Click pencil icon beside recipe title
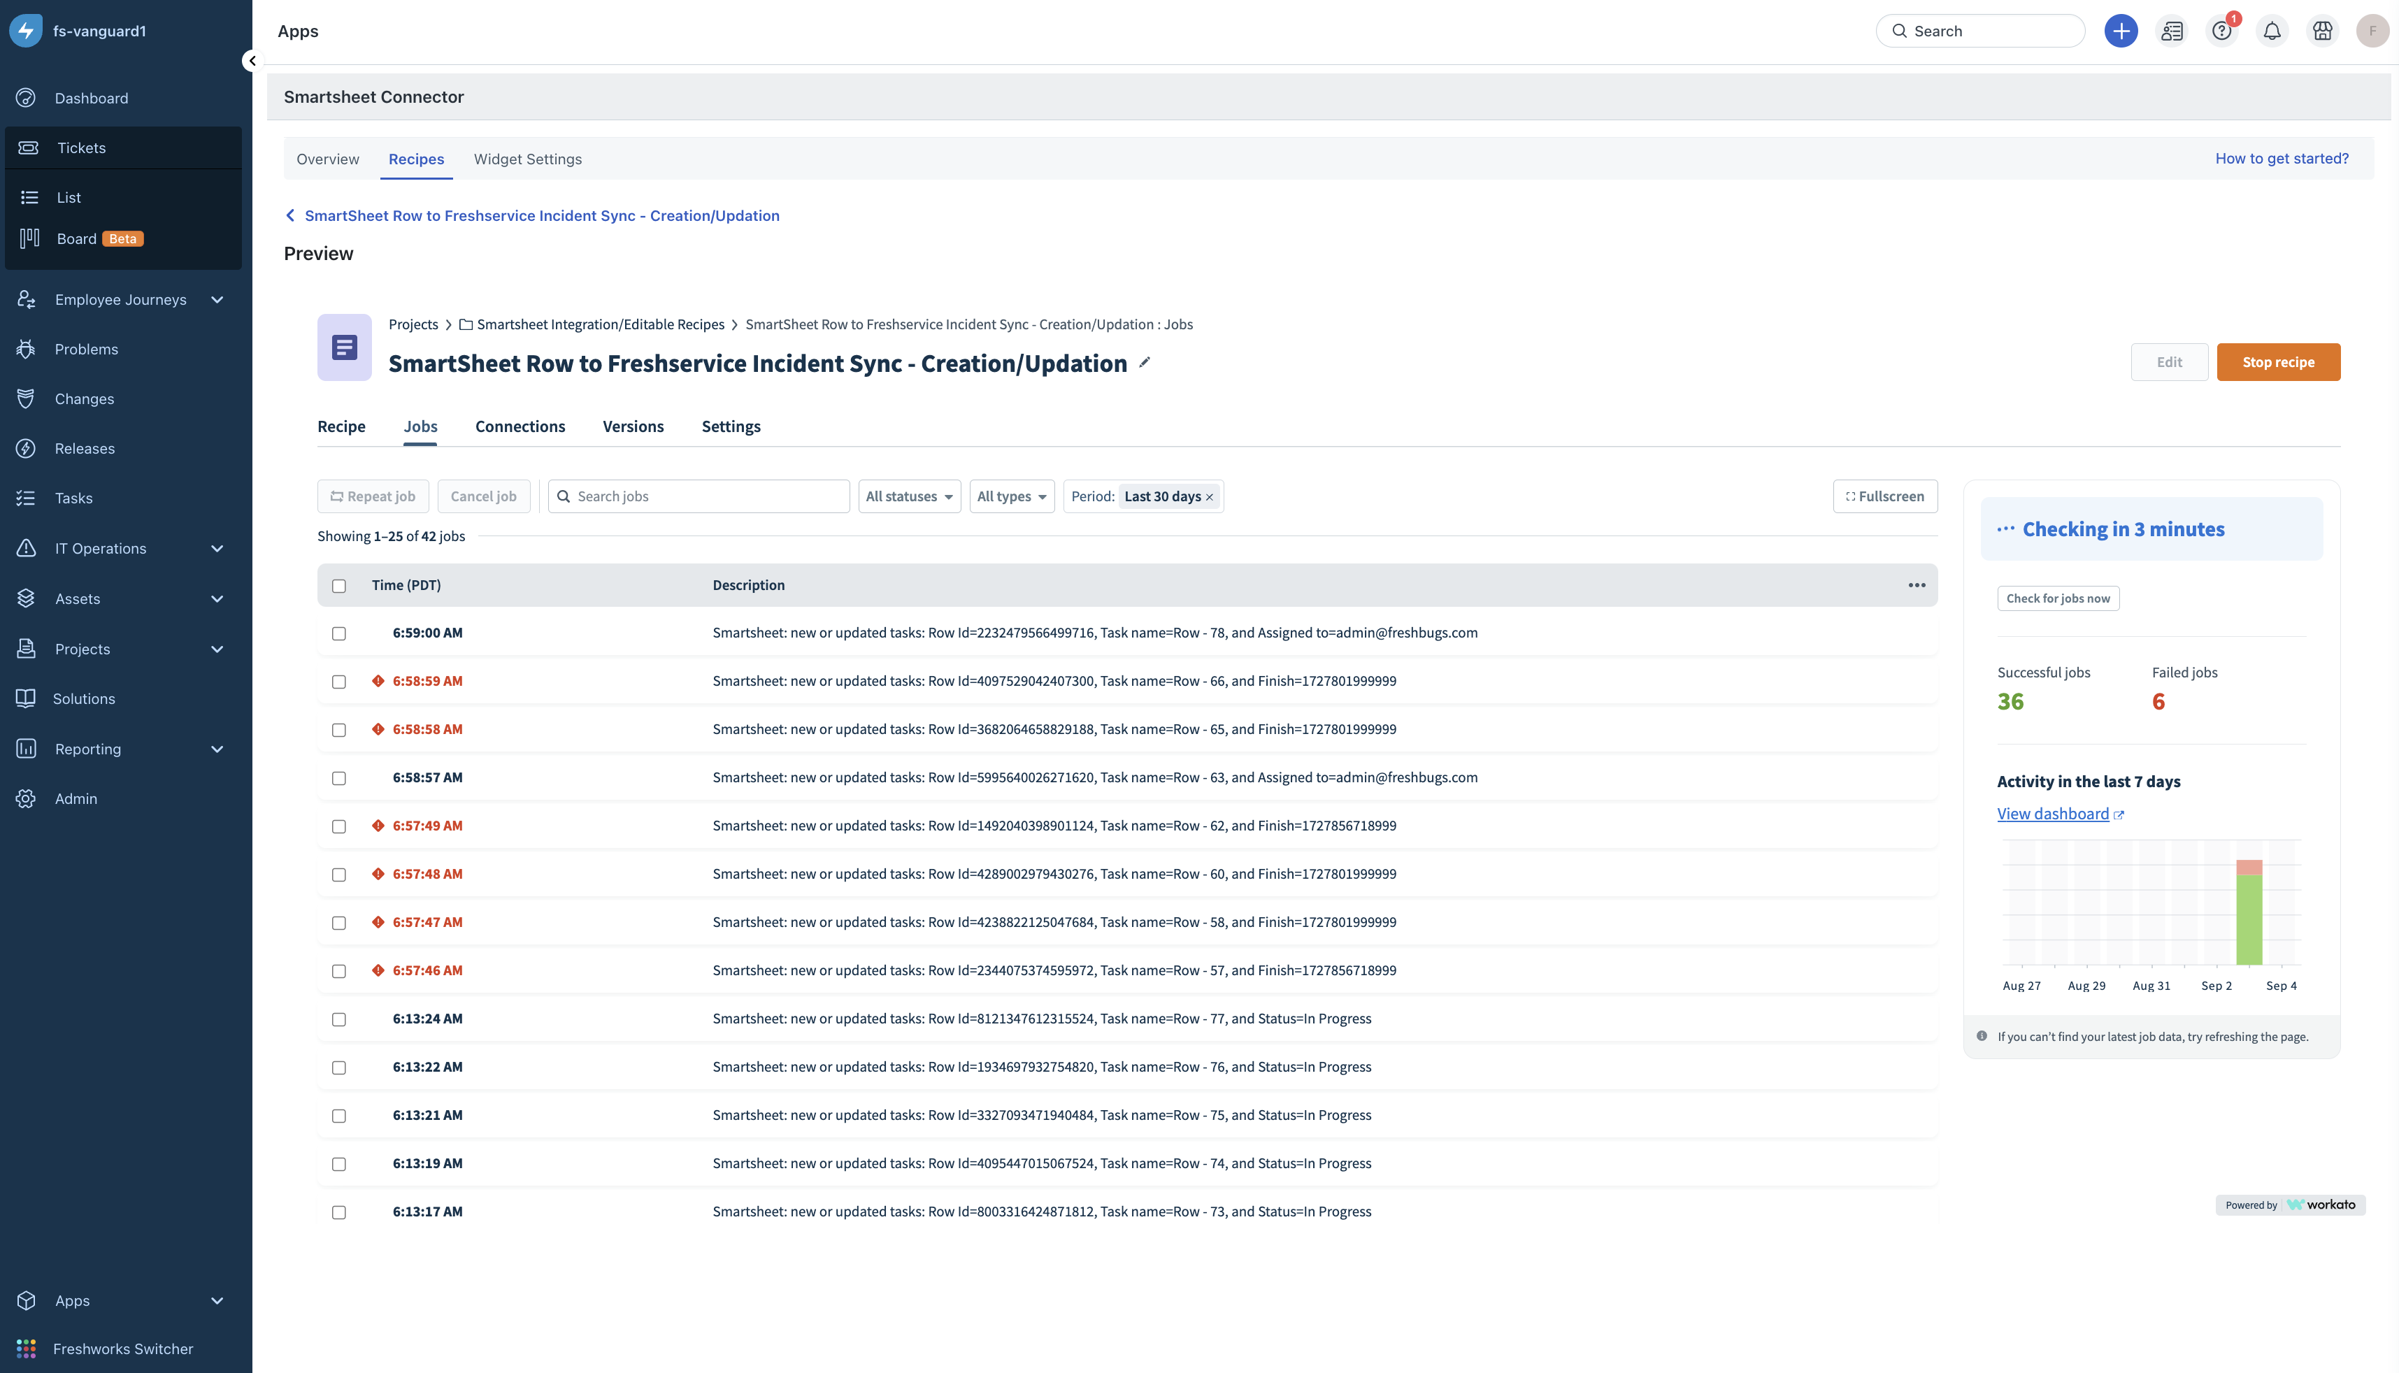Image resolution: width=2399 pixels, height=1373 pixels. pyautogui.click(x=1145, y=362)
